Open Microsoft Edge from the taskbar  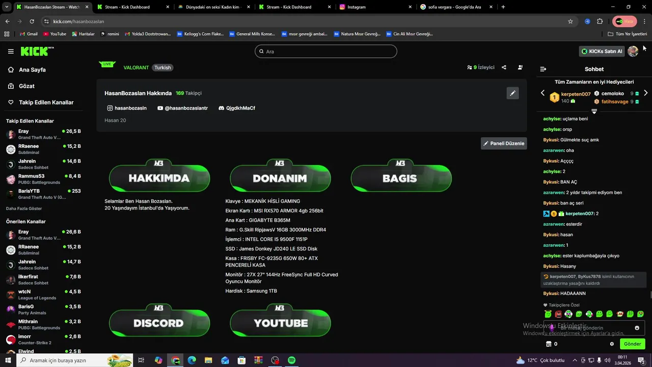(x=192, y=360)
